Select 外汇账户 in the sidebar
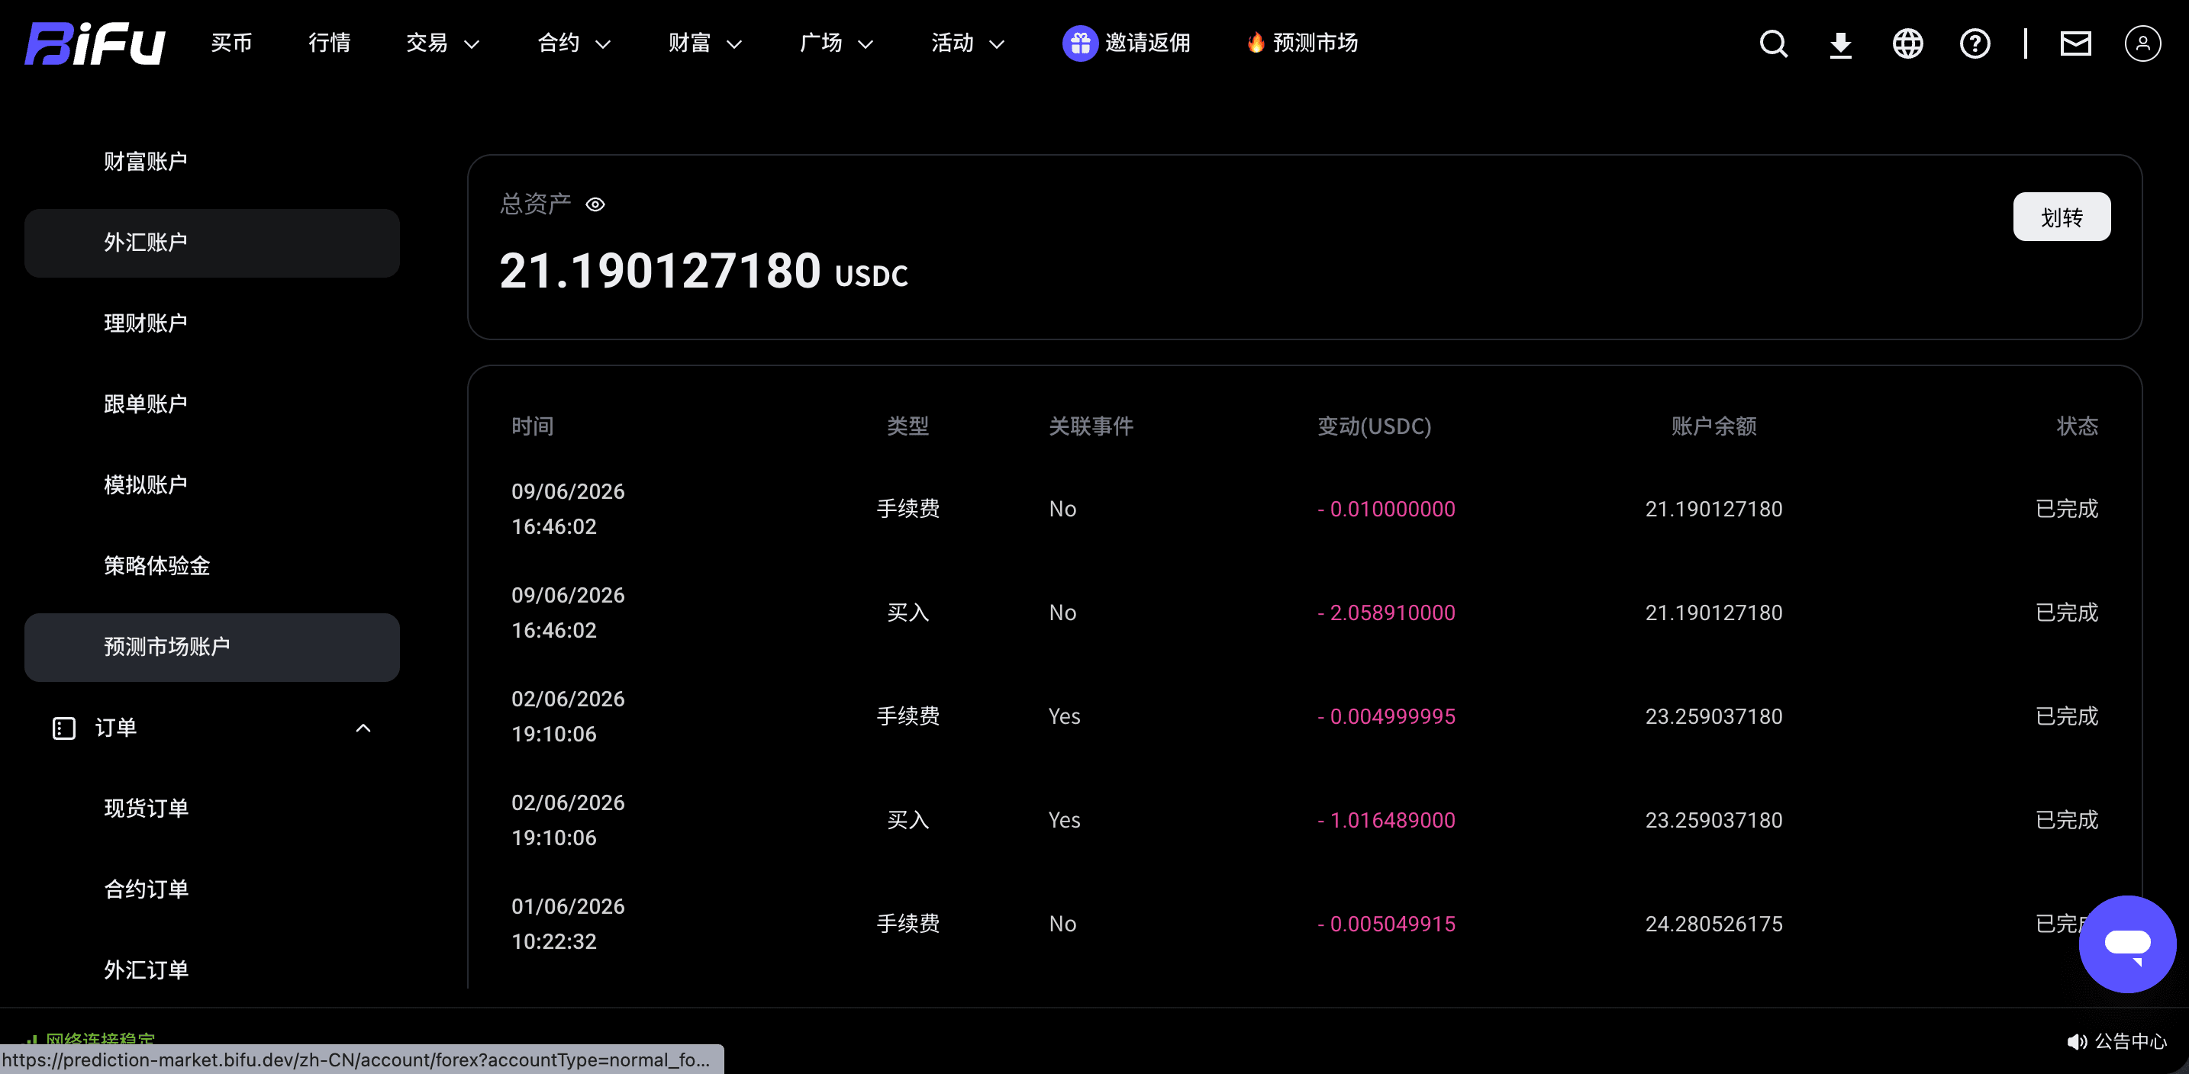Image resolution: width=2189 pixels, height=1074 pixels. (x=211, y=243)
